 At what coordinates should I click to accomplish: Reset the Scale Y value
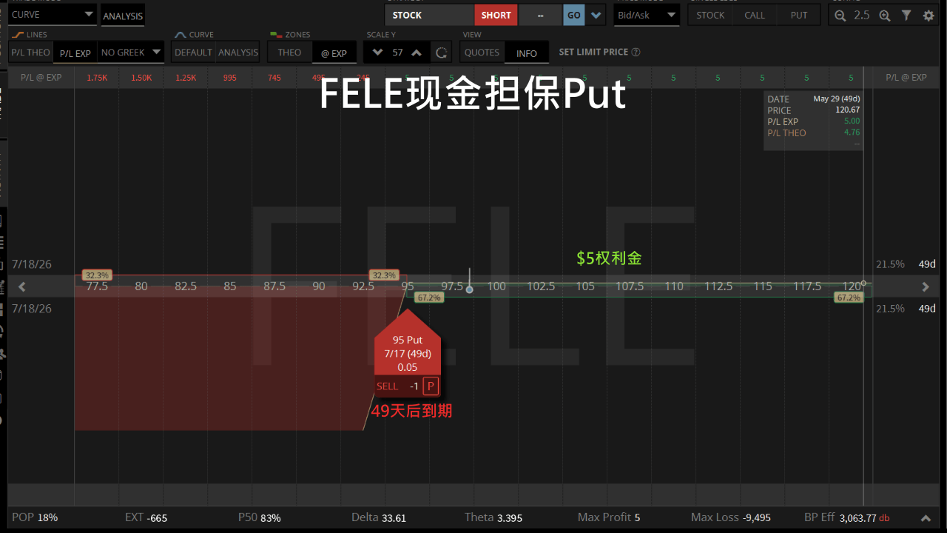(442, 53)
